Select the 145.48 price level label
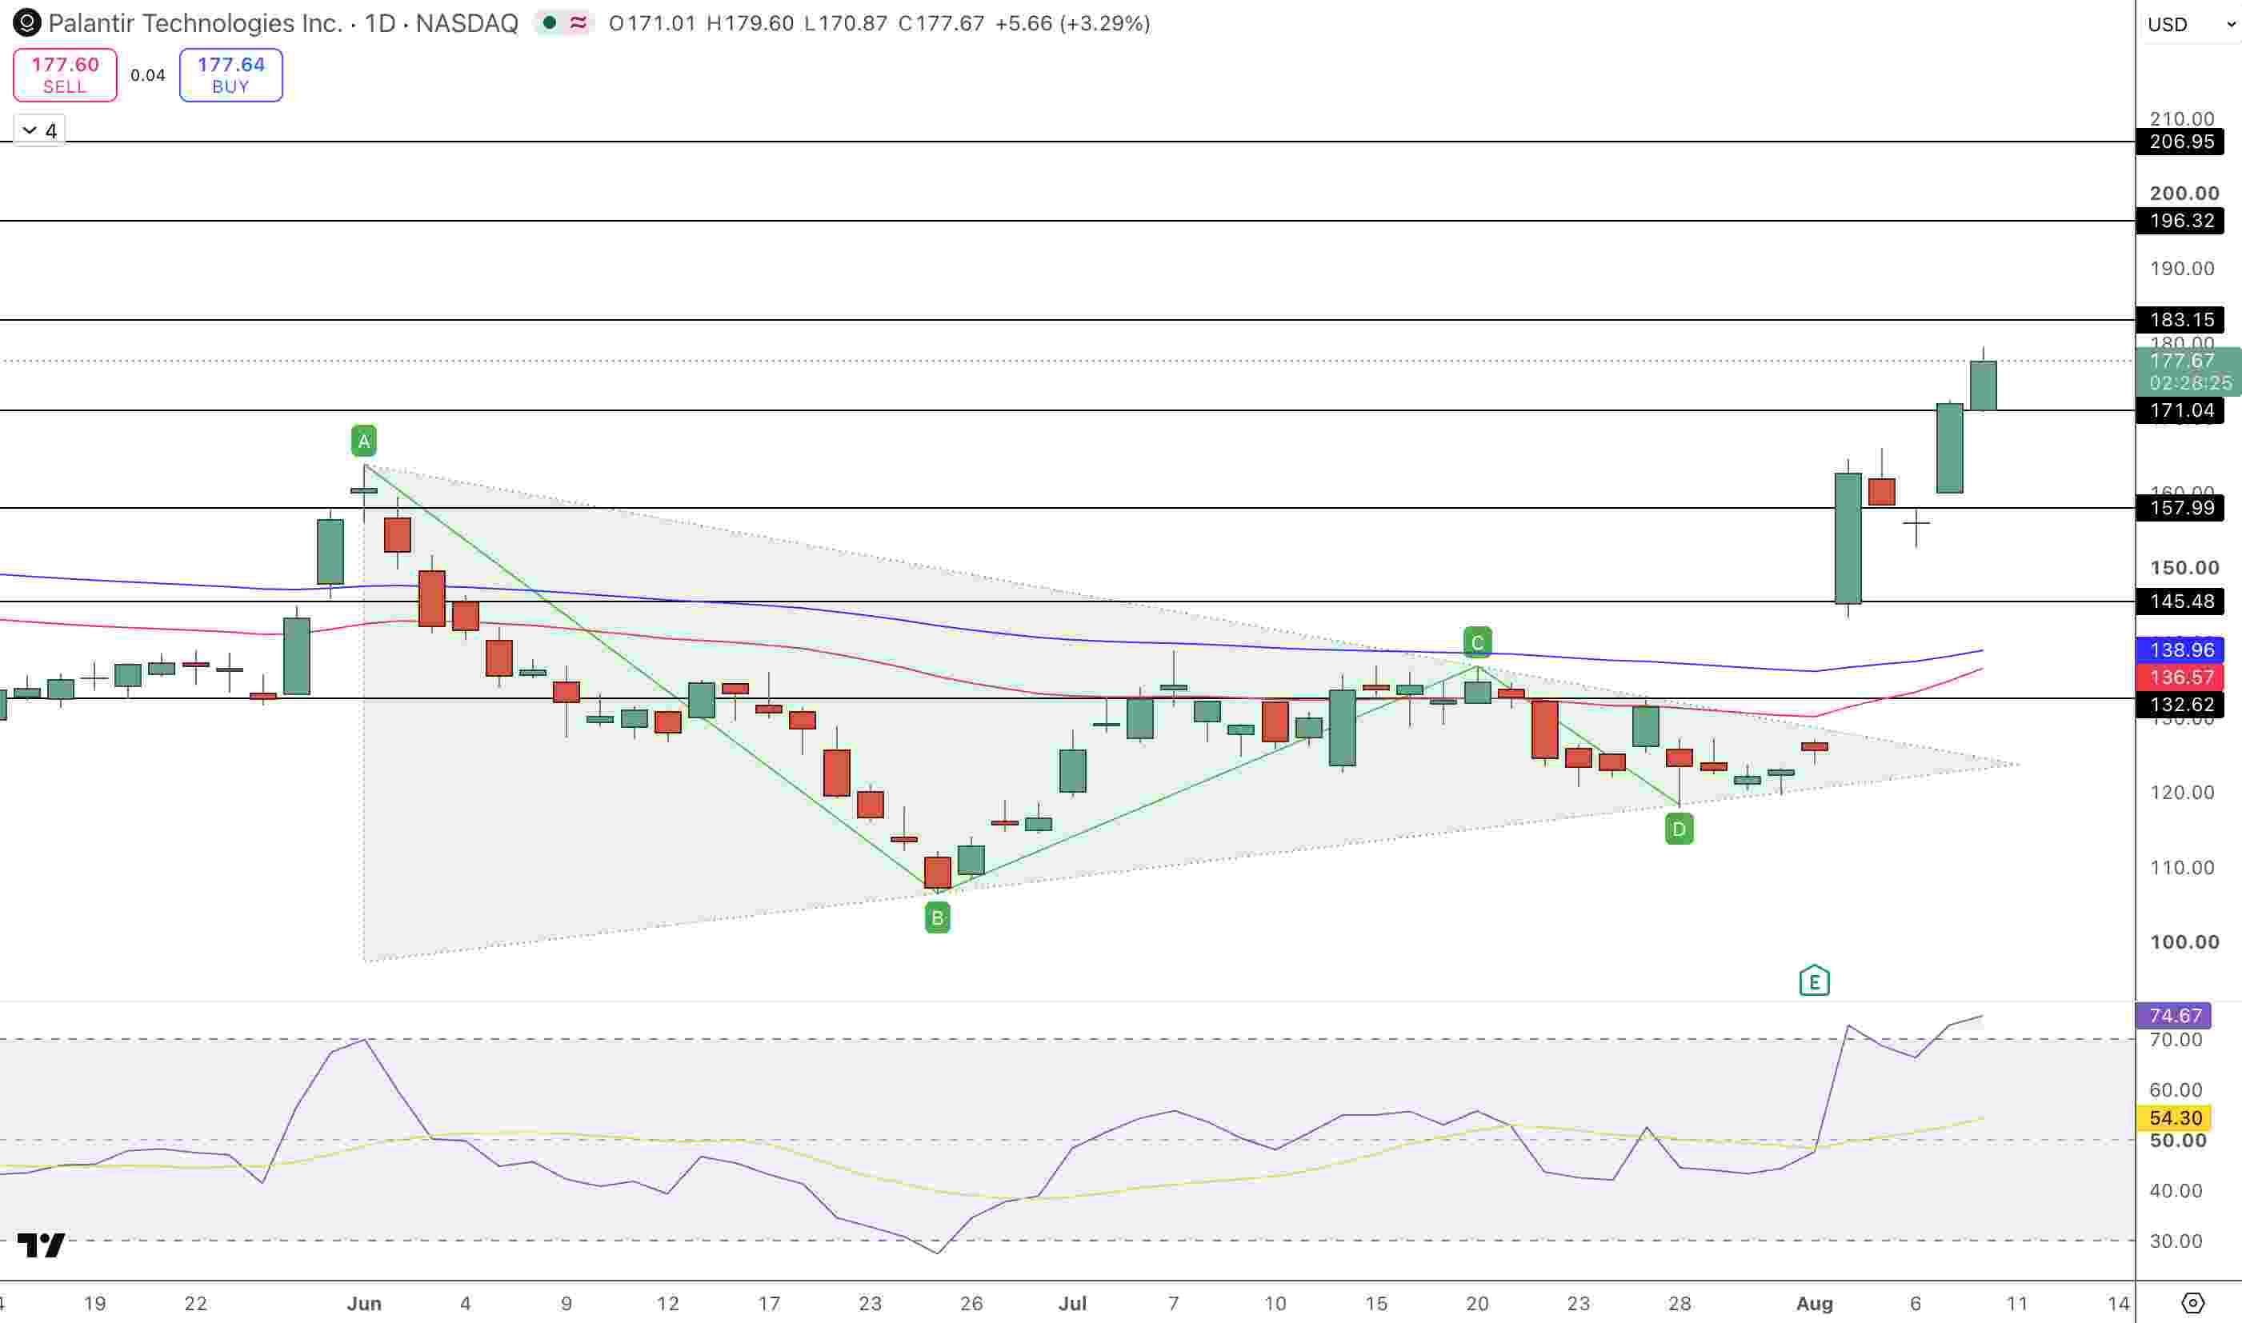Viewport: 2242px width, 1323px height. coord(2180,602)
